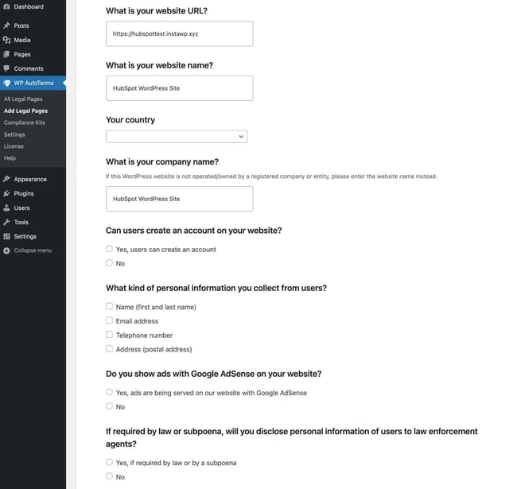
Task: Click the Pages icon in sidebar
Action: 6,54
